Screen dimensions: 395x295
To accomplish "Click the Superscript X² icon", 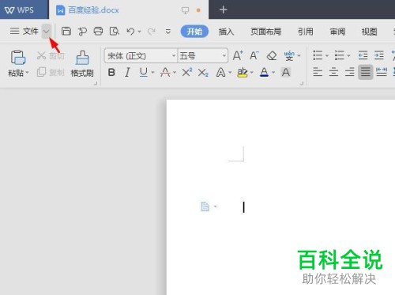I will pyautogui.click(x=187, y=72).
